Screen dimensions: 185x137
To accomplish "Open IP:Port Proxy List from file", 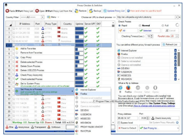I will (x=54, y=11).
